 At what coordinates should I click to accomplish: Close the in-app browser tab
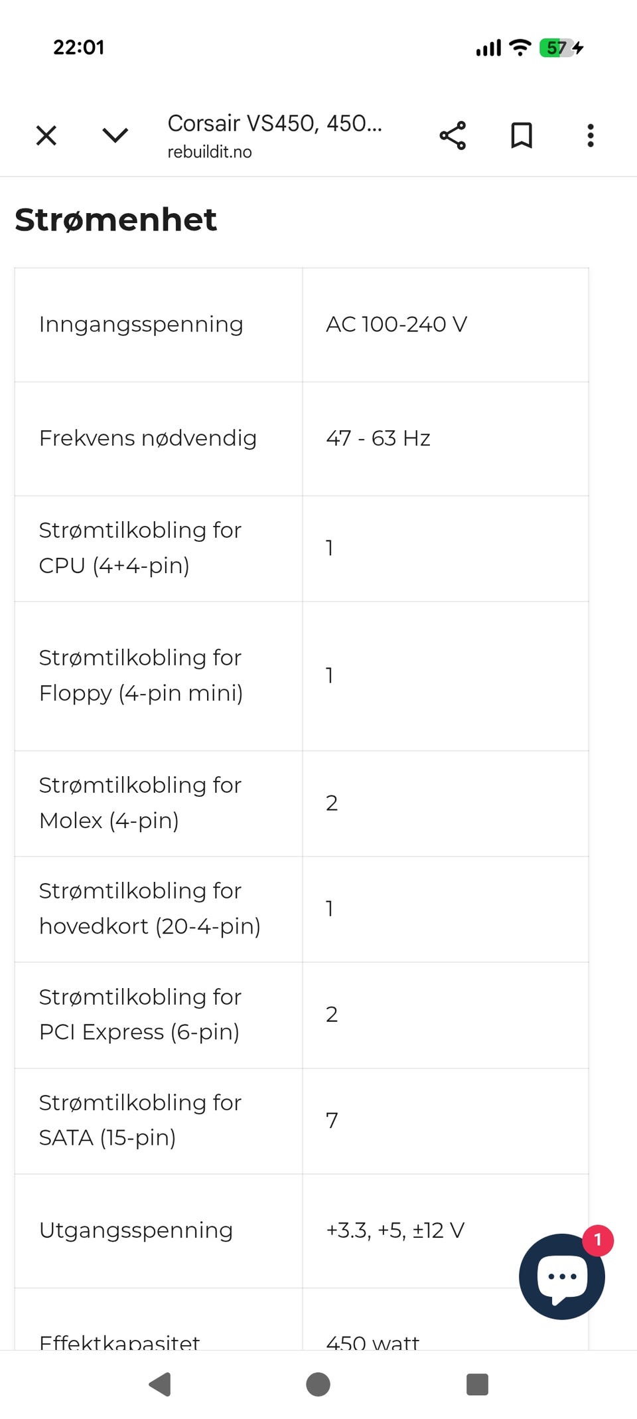click(46, 135)
